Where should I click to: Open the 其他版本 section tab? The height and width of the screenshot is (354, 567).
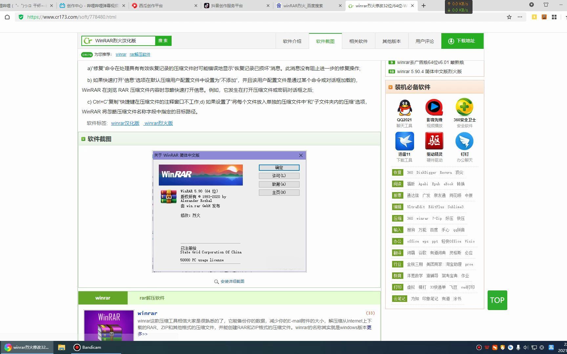coord(391,41)
